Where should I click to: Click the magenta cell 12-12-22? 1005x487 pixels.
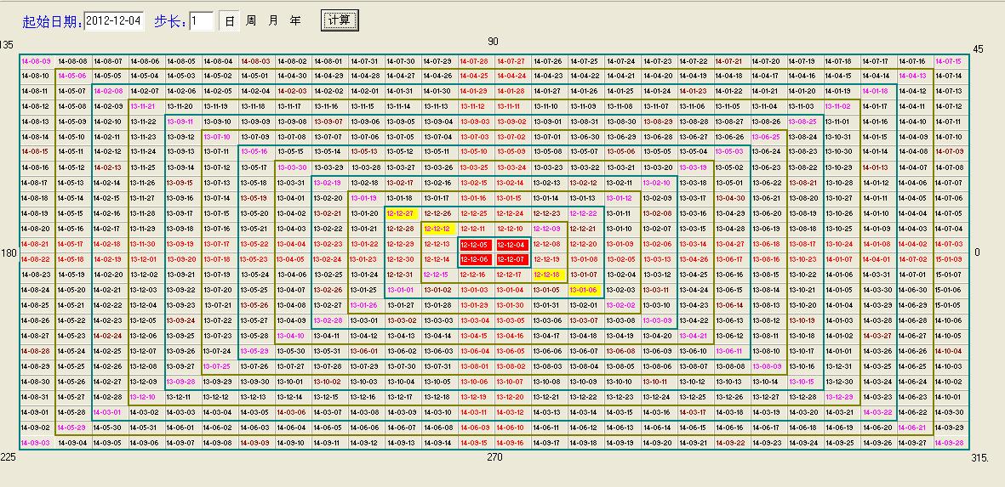tap(584, 214)
